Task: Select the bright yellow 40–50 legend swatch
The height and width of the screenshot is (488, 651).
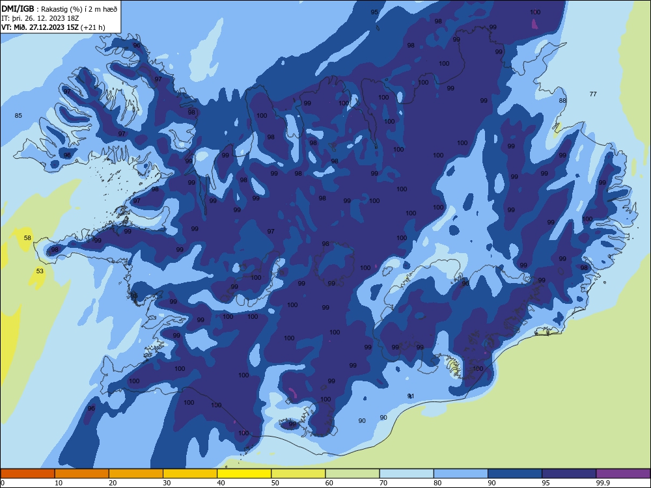Action: click(x=244, y=474)
